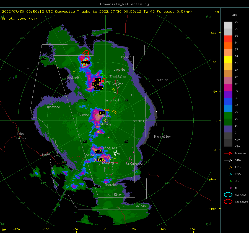Viewport: 249px width, 233px height.
Task: Select the orange 111V track arrow legend
Action: 228,167
